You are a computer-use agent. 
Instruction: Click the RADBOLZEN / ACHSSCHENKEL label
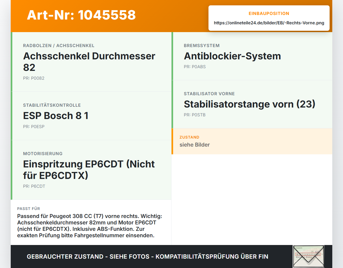click(59, 46)
